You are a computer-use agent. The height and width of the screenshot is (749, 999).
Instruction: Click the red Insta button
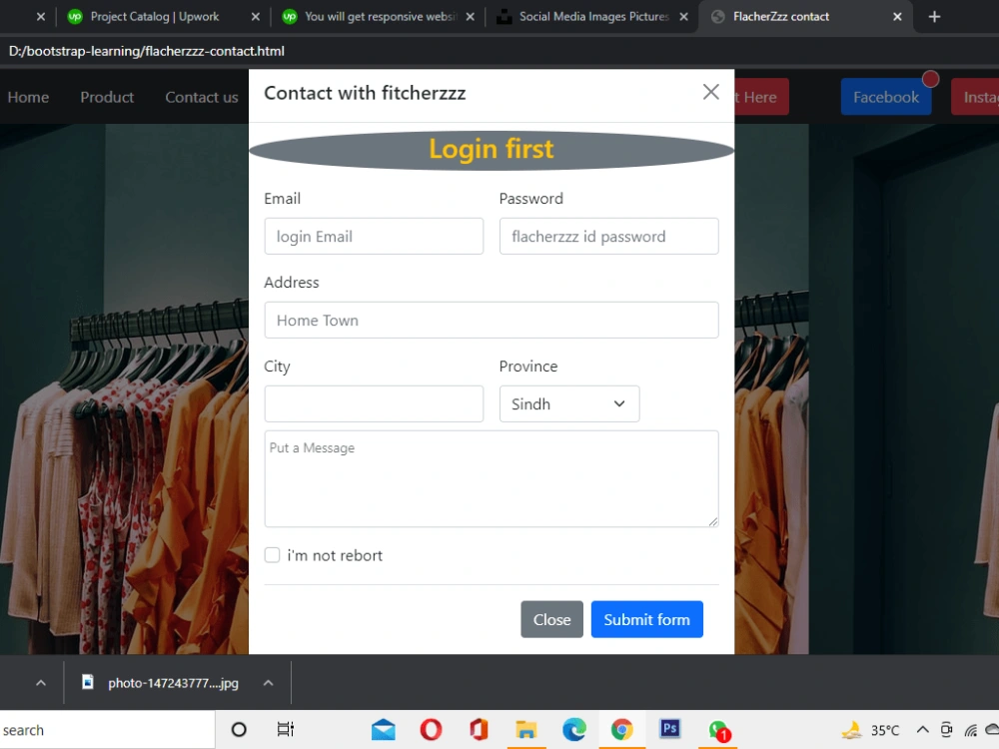click(975, 97)
